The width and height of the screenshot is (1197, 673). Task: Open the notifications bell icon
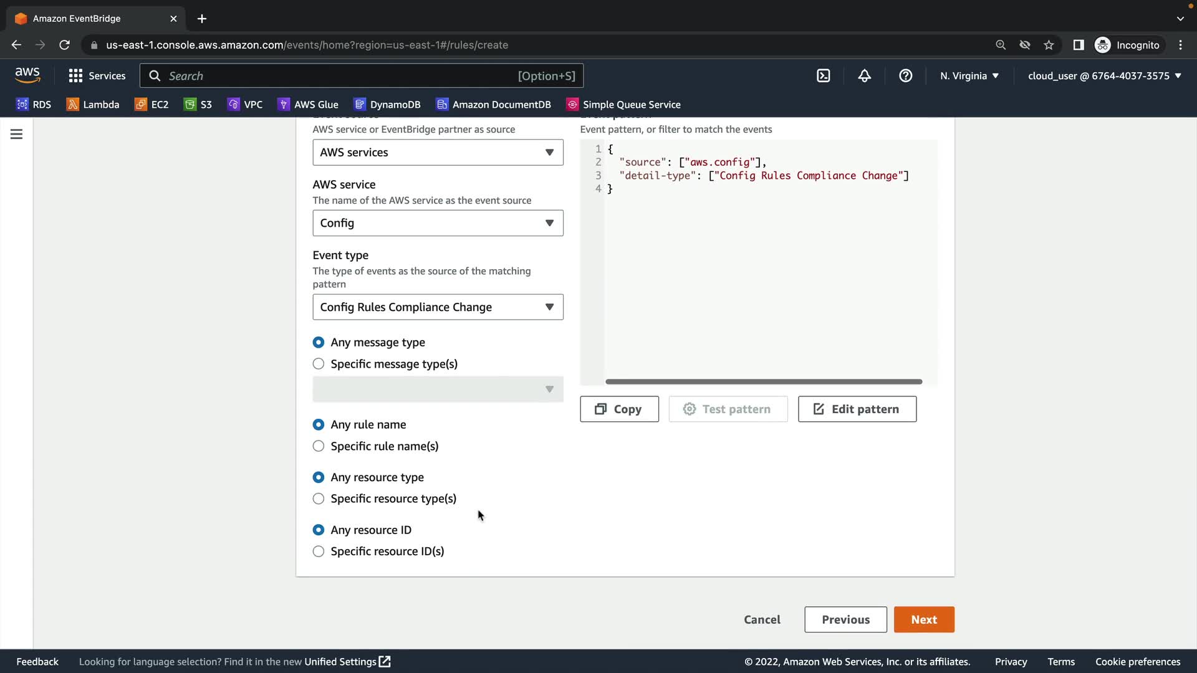click(864, 76)
